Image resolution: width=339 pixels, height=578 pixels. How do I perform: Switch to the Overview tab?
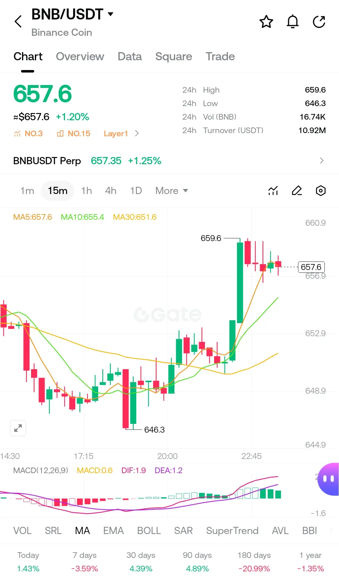[x=80, y=57]
